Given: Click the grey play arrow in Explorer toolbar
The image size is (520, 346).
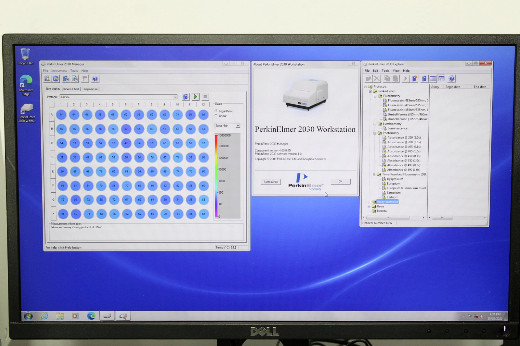Looking at the screenshot, I should click(405, 78).
